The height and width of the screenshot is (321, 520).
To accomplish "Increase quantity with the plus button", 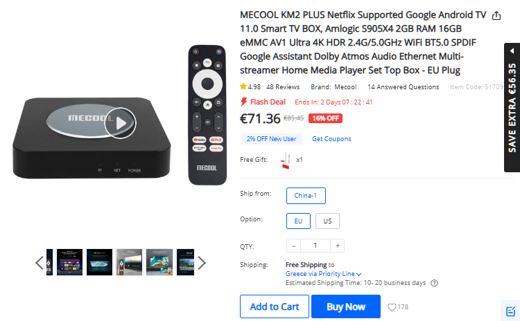I will point(337,246).
